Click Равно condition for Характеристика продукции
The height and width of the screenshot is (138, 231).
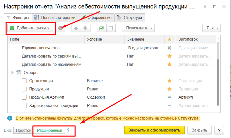coord(93,106)
